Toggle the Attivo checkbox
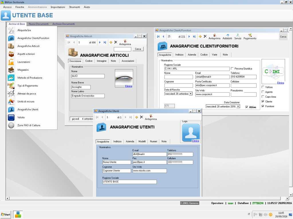293x219 pixels. pos(247,107)
